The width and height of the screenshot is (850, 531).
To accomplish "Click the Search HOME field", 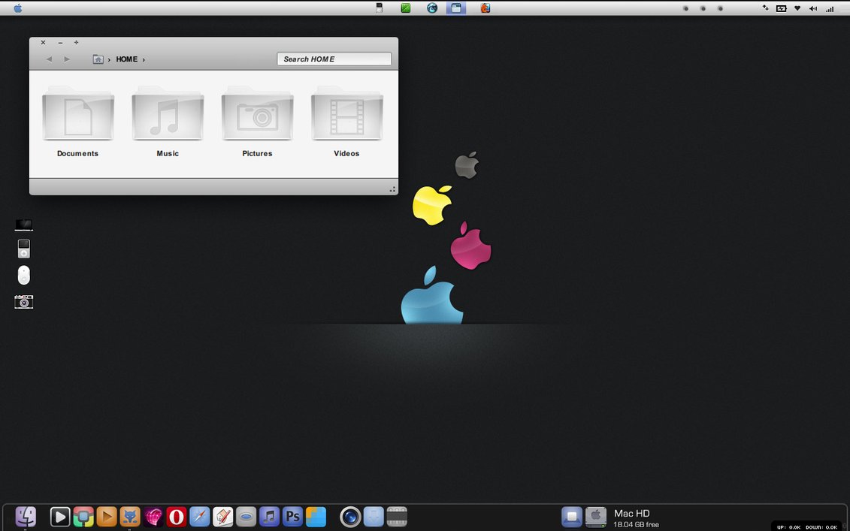I will [x=334, y=59].
